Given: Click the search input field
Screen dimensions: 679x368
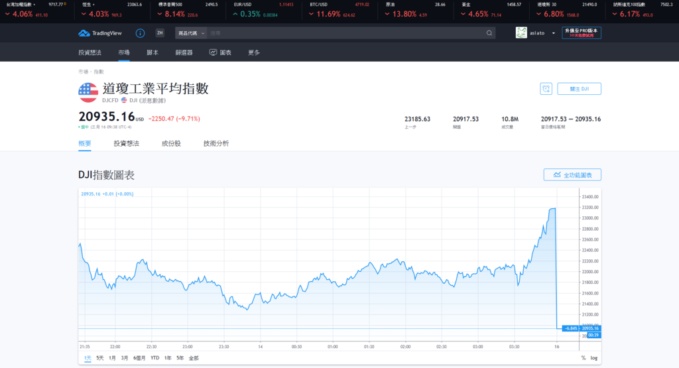Looking at the screenshot, I should 346,33.
